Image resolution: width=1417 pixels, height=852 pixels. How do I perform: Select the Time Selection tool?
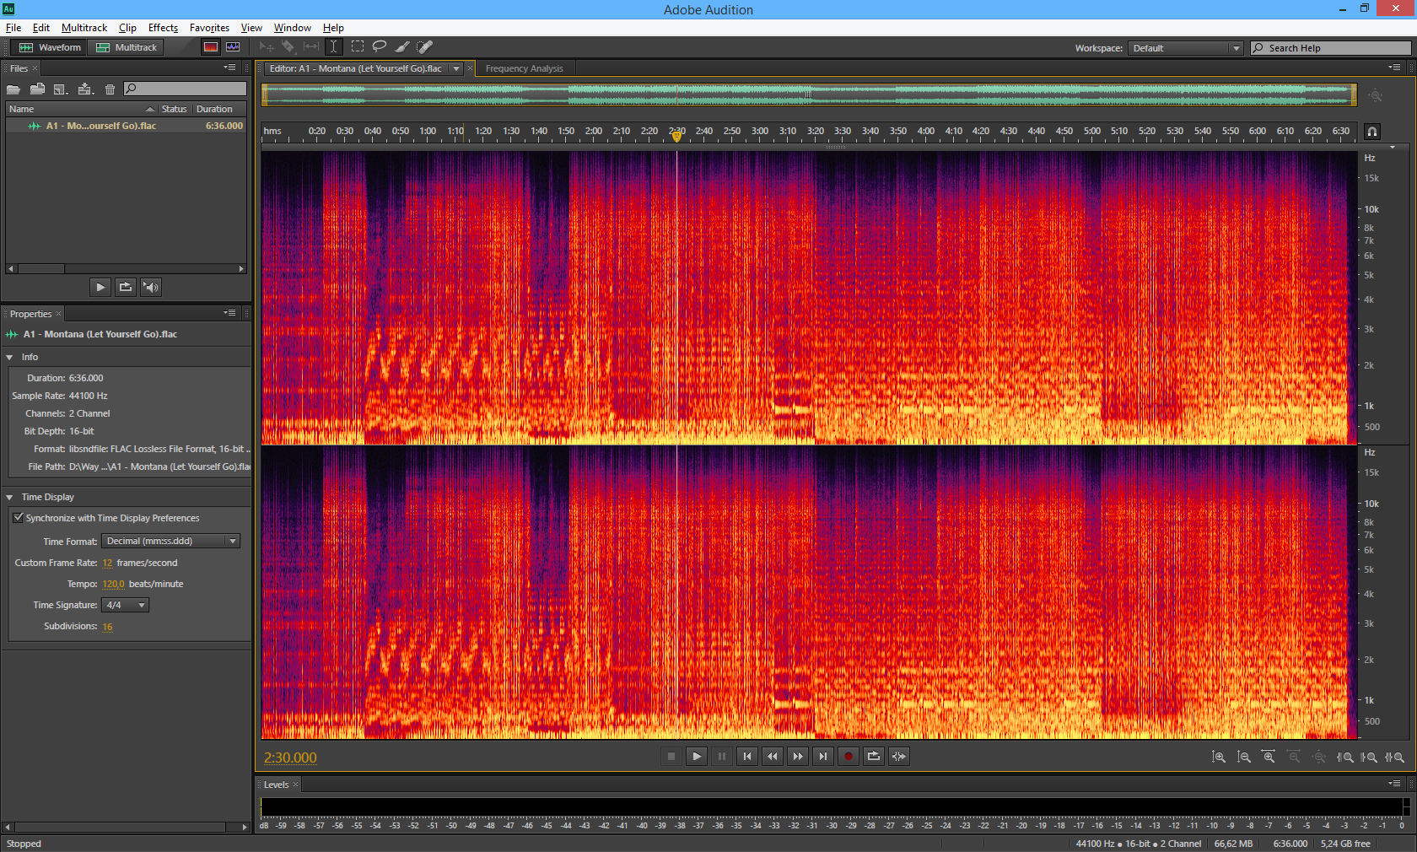click(x=333, y=47)
